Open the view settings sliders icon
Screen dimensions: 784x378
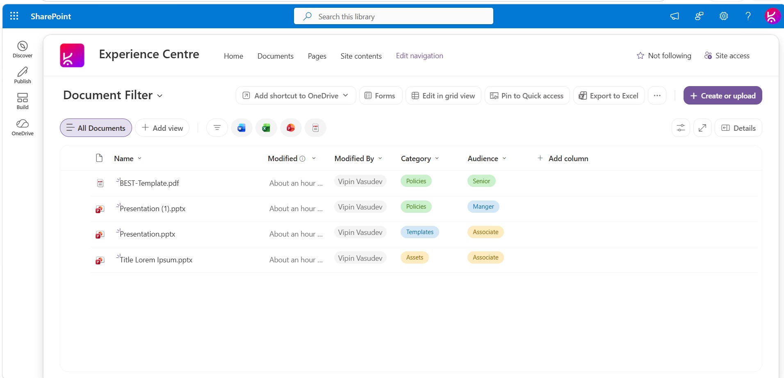click(681, 128)
